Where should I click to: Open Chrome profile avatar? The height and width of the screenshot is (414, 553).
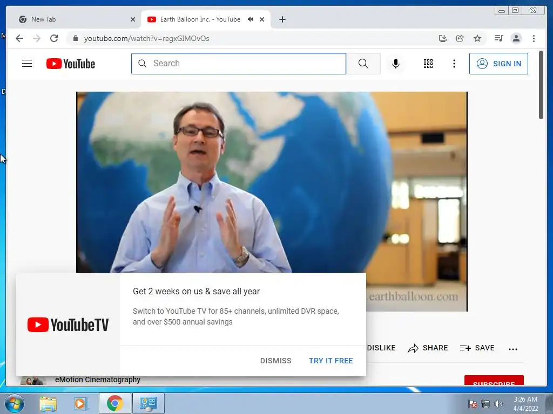pyautogui.click(x=516, y=38)
